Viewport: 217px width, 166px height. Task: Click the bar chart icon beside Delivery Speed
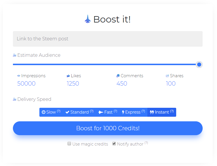pos(14,99)
